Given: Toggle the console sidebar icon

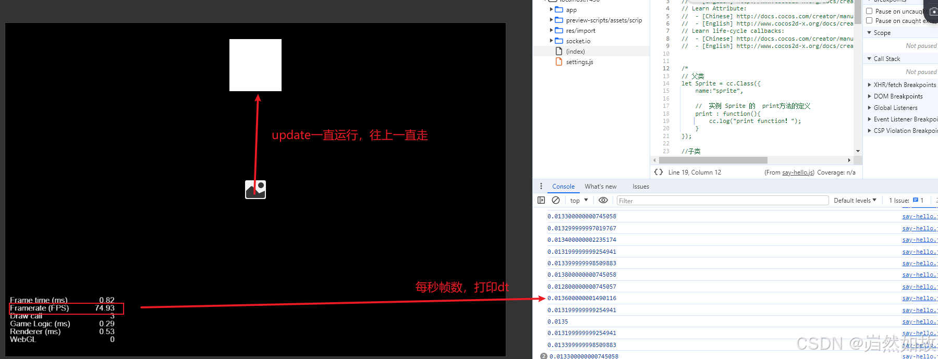Looking at the screenshot, I should point(541,200).
